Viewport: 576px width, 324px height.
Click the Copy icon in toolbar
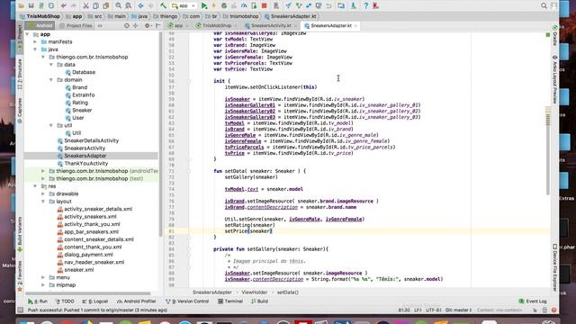(x=95, y=6)
